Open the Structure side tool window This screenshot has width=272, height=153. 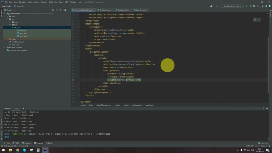point(2,123)
